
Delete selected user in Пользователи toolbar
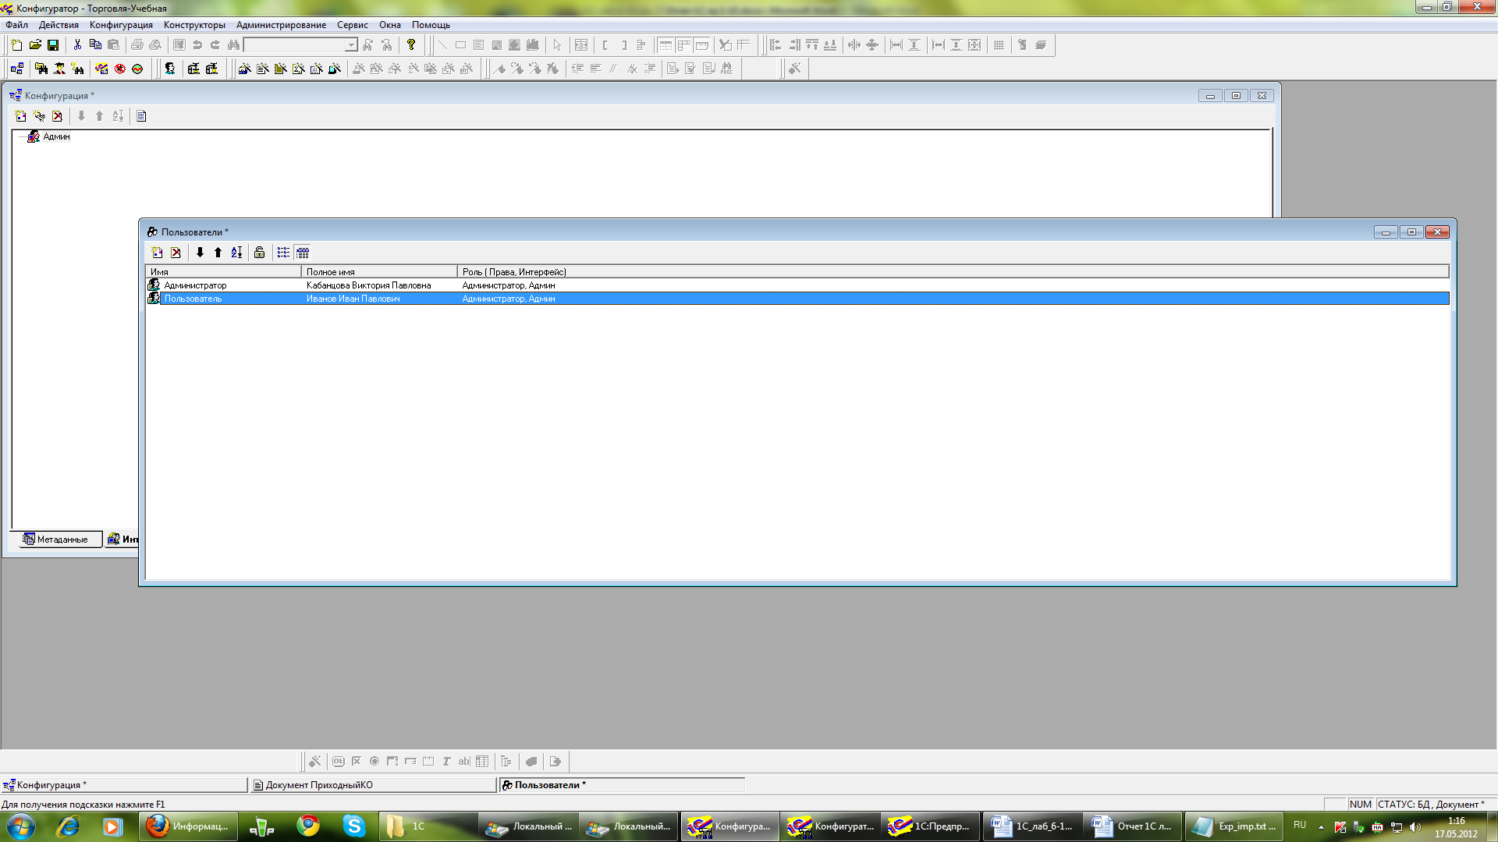176,253
